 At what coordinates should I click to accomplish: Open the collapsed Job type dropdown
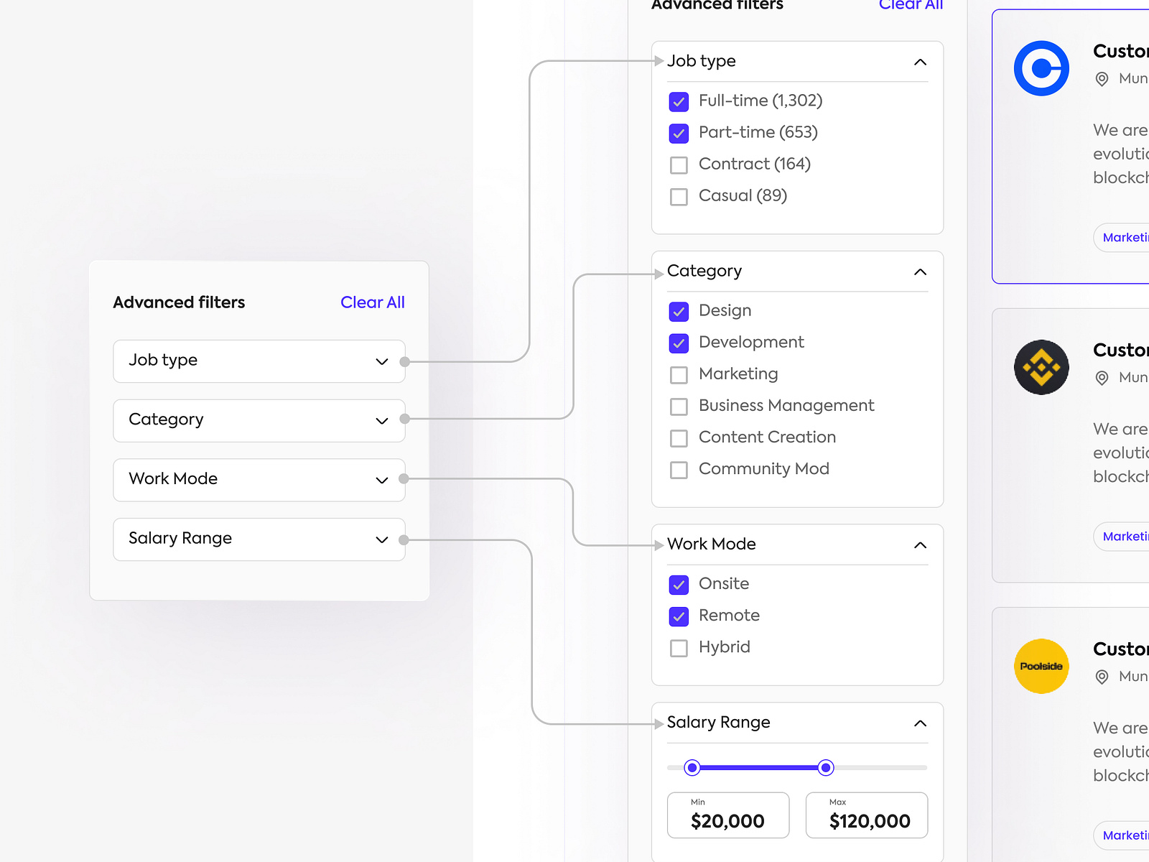pyautogui.click(x=259, y=361)
